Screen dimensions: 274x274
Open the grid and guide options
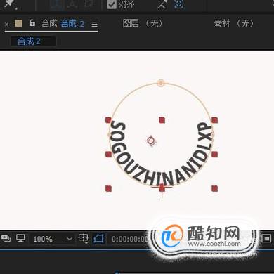pos(83,238)
